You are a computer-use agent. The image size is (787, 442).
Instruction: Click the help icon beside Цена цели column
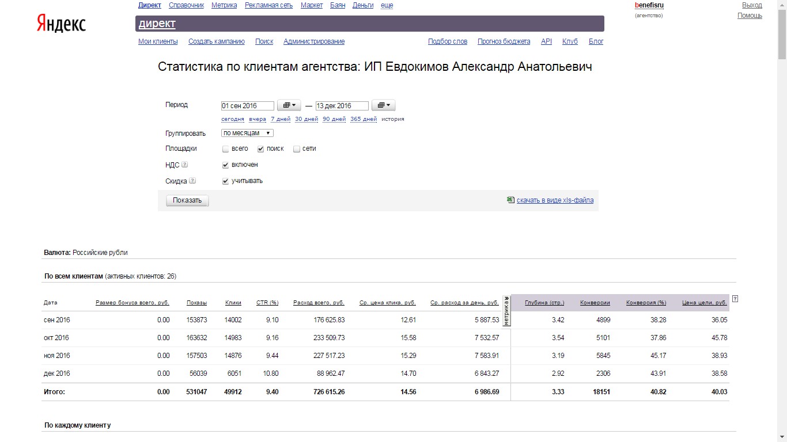pyautogui.click(x=735, y=299)
